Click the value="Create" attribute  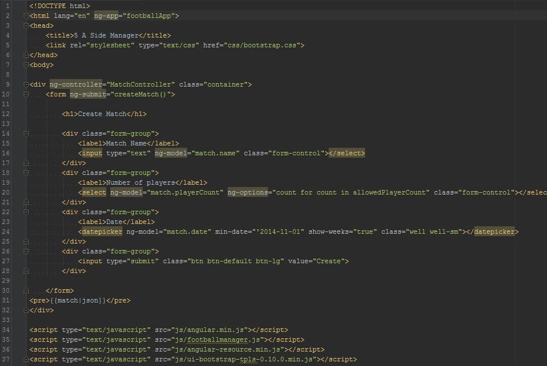[x=317, y=261]
